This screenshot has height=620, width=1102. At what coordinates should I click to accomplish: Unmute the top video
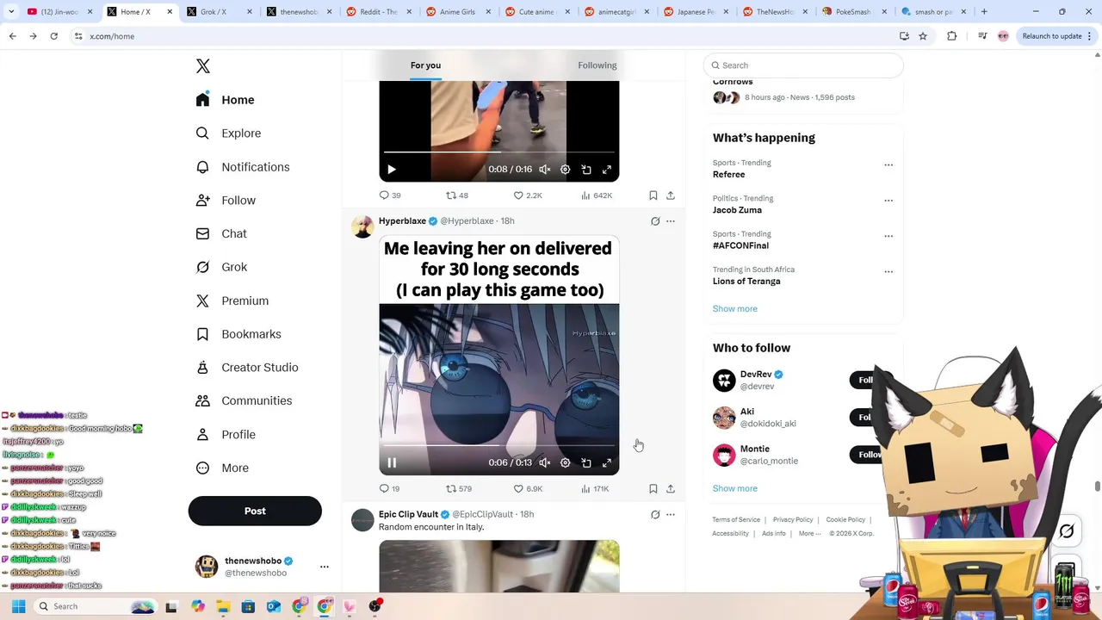(544, 170)
